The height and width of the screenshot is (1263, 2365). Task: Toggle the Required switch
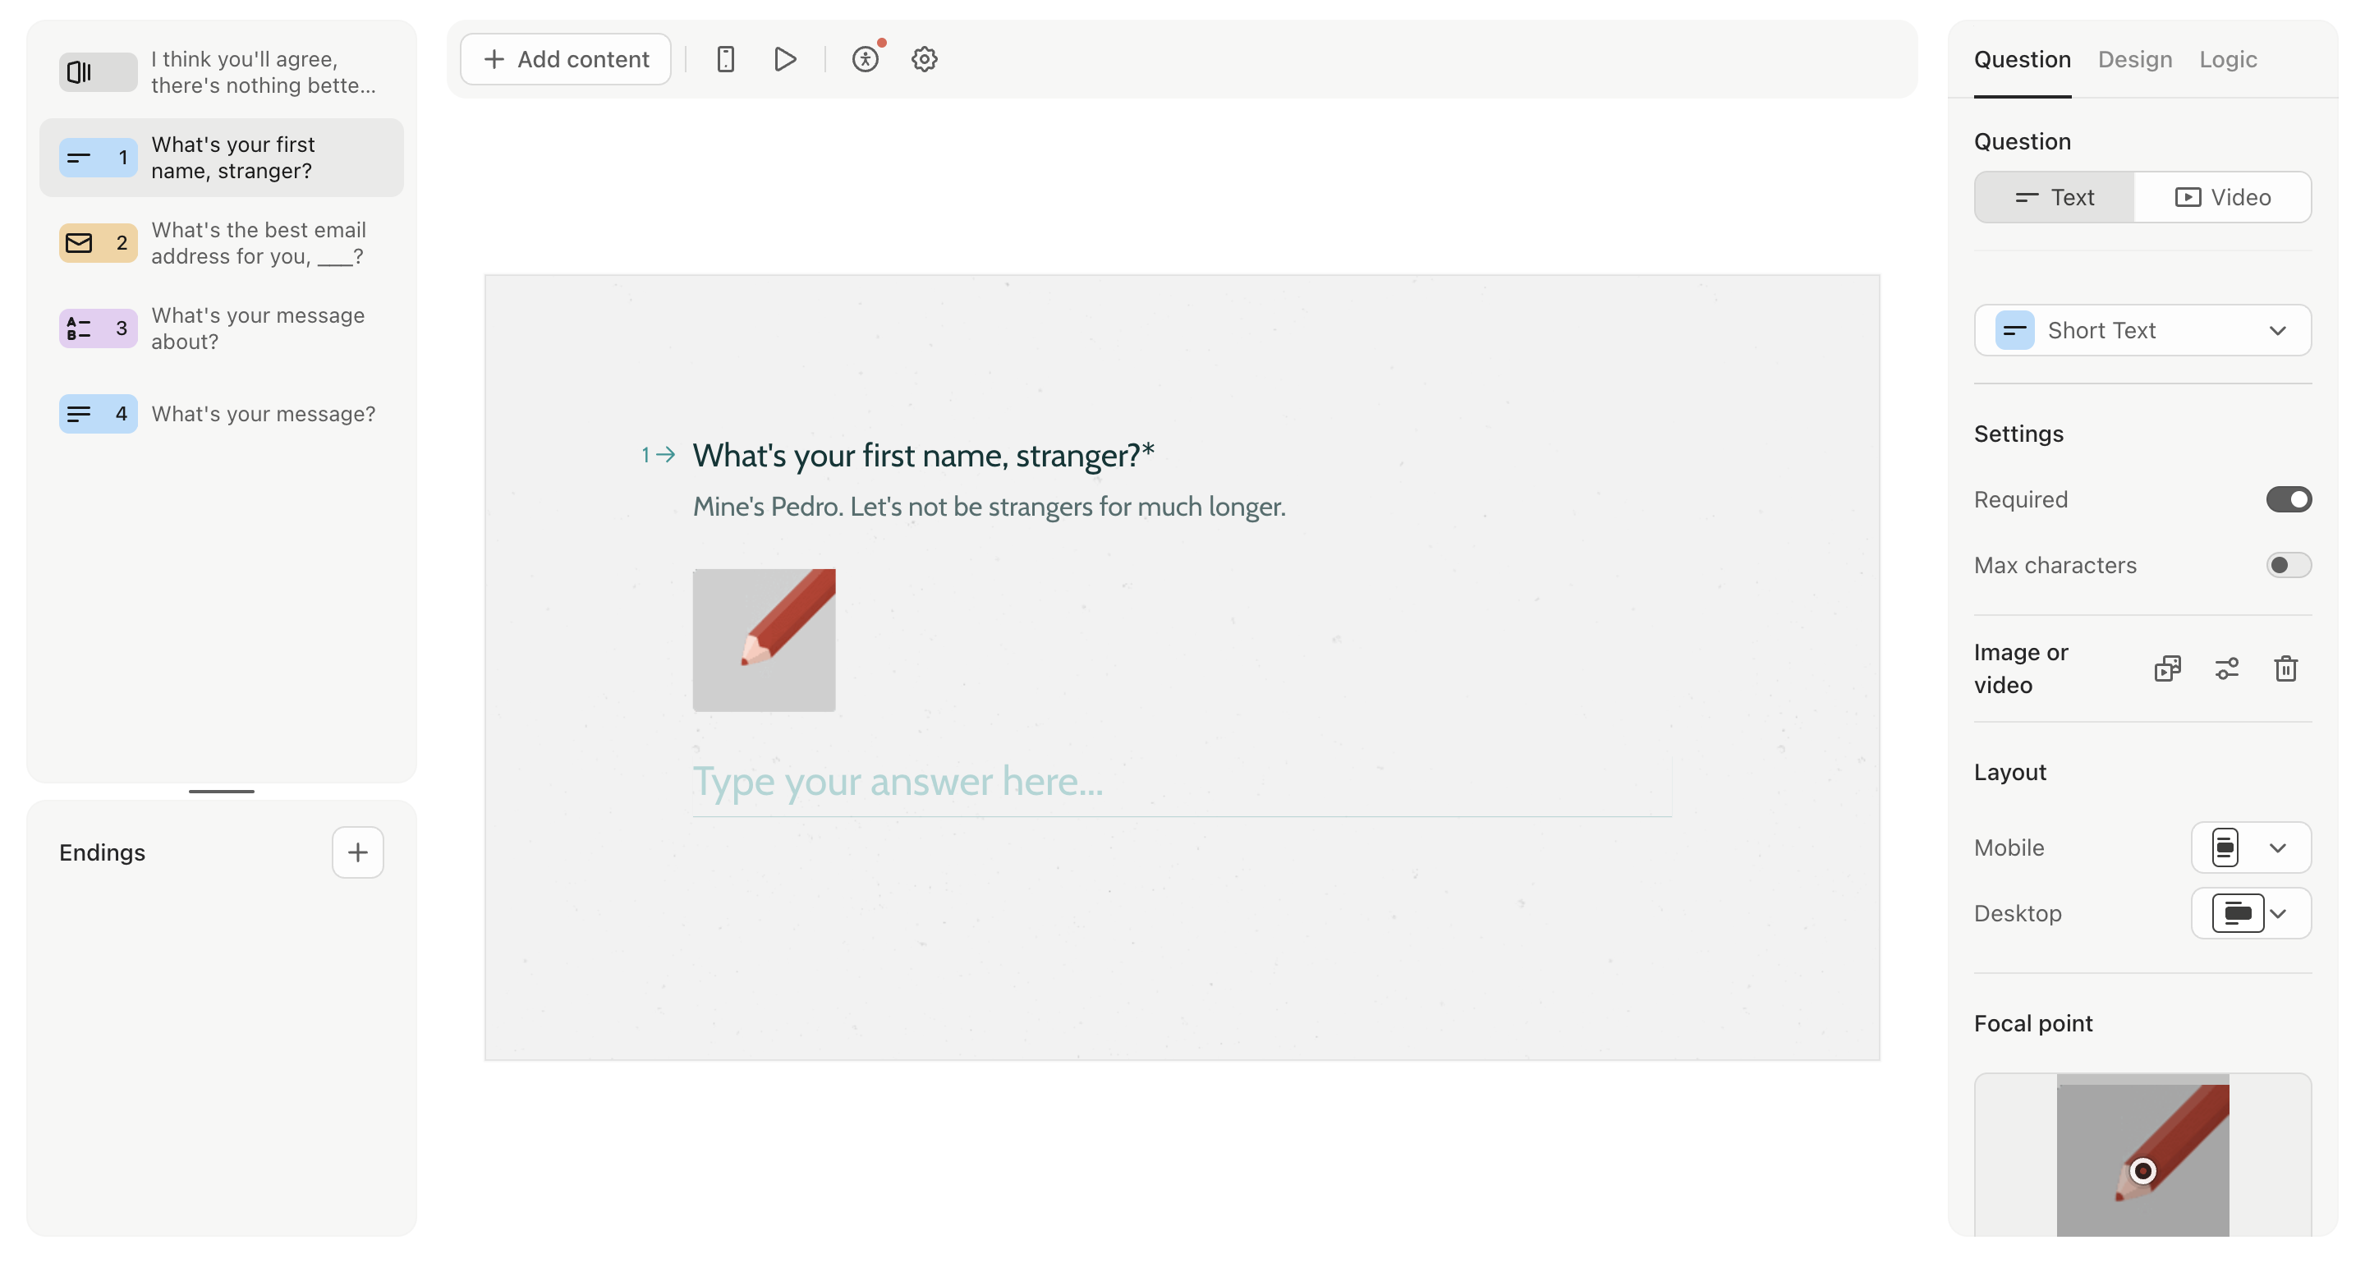point(2289,499)
